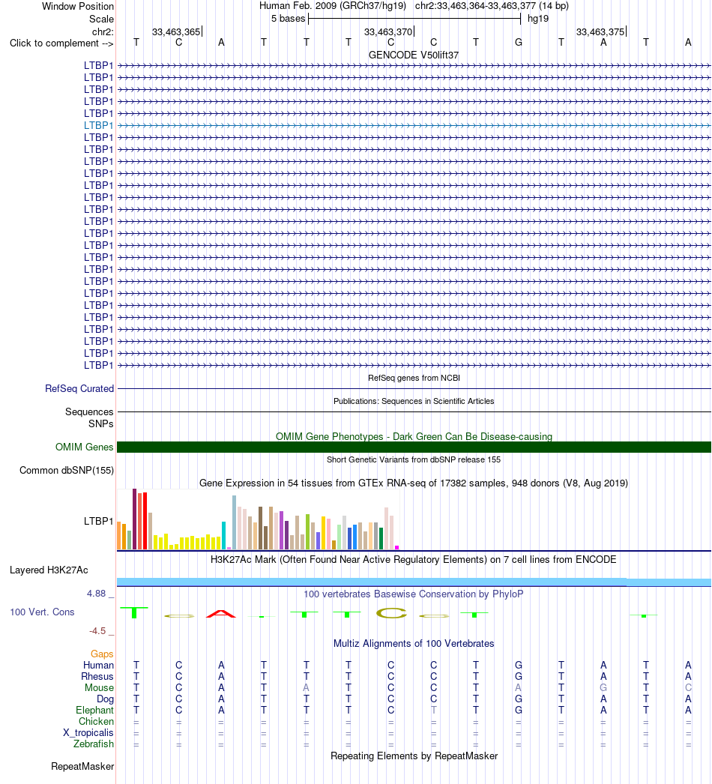Click '100 vertebrates Basewise Conservation by PhyloP' title
This screenshot has width=712, height=784.
414,594
